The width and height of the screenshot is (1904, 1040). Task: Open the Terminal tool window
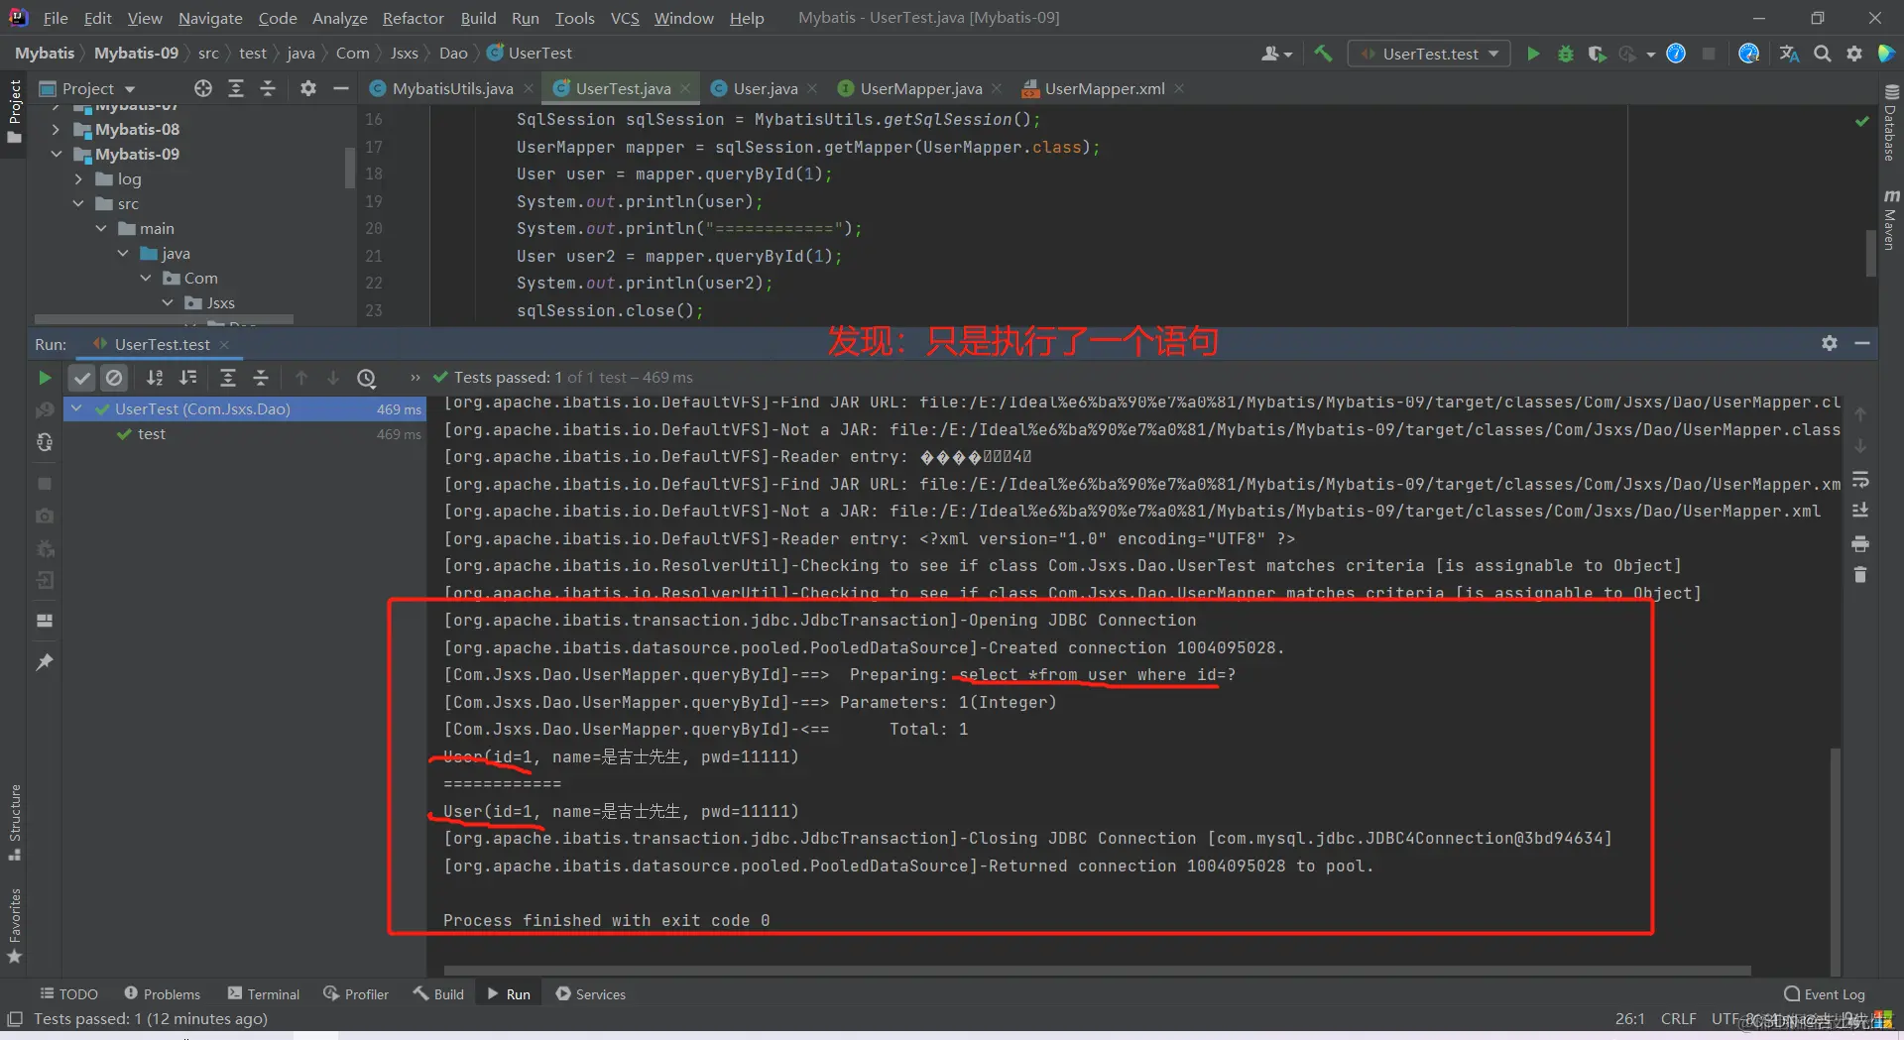pos(264,994)
